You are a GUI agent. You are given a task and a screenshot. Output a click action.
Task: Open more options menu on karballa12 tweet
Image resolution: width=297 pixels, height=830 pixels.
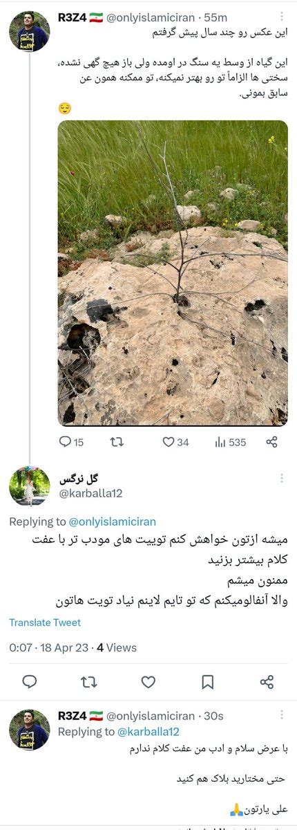[x=281, y=479]
